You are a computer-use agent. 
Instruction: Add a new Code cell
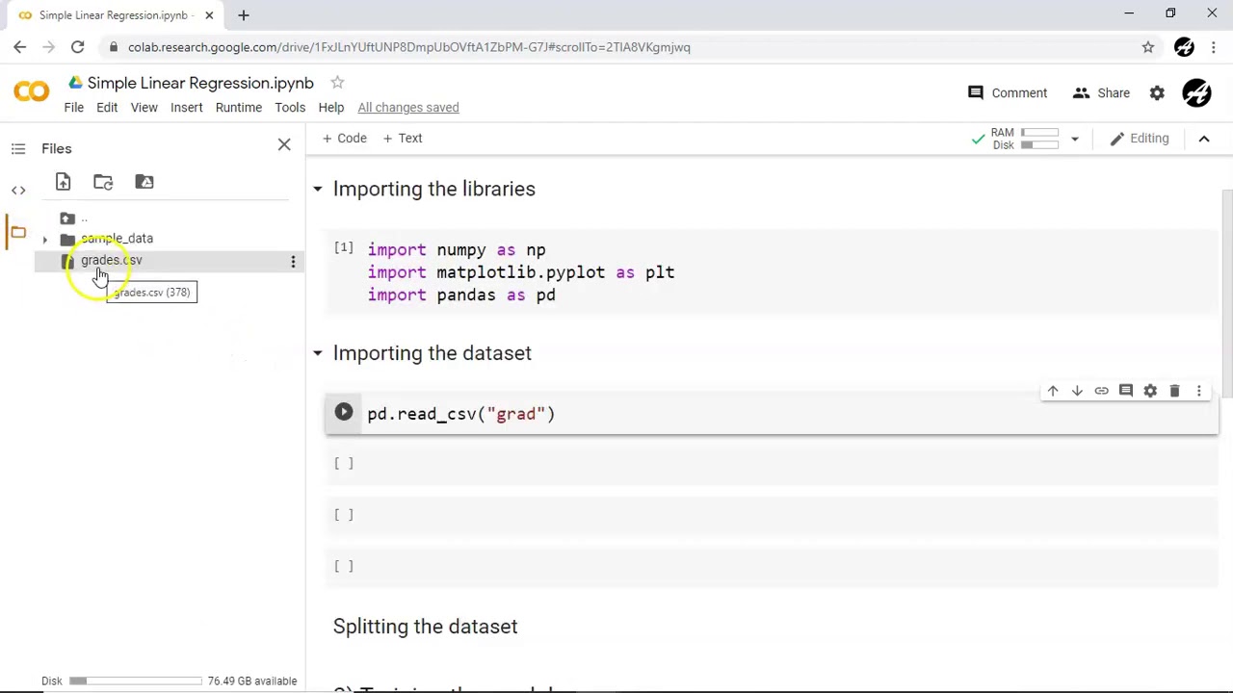[345, 138]
